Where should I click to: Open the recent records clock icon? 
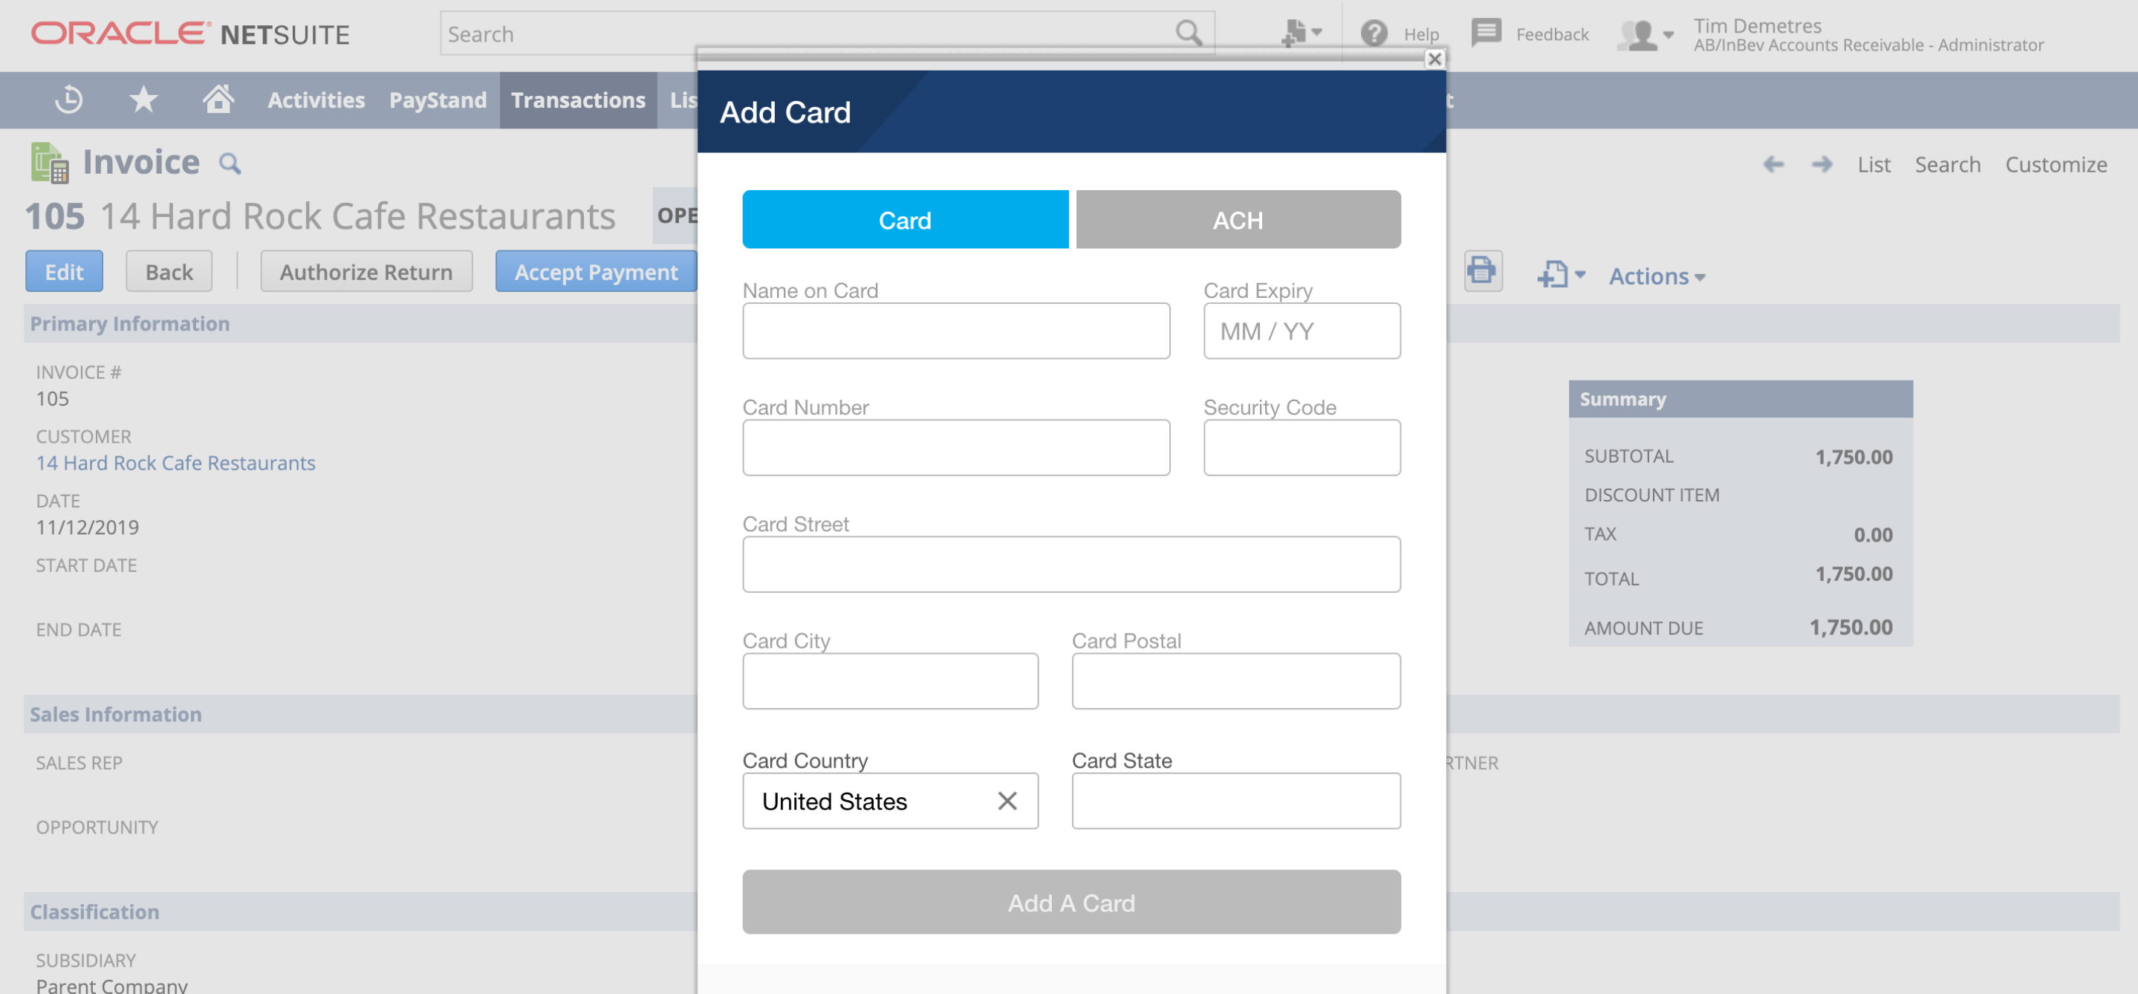[x=70, y=99]
